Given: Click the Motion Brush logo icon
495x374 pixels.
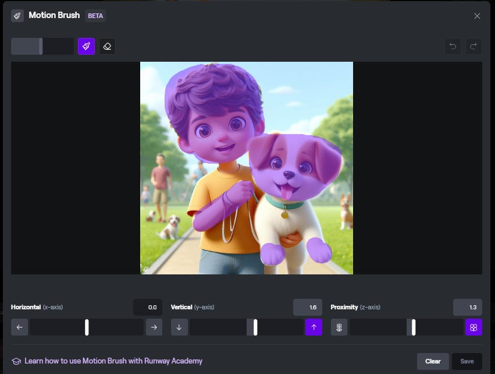Looking at the screenshot, I should pyautogui.click(x=17, y=16).
